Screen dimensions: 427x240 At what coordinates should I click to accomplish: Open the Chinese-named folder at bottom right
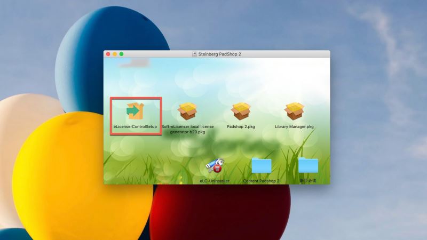(x=308, y=165)
